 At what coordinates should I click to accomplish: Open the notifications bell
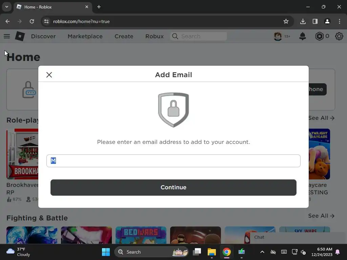(x=303, y=36)
